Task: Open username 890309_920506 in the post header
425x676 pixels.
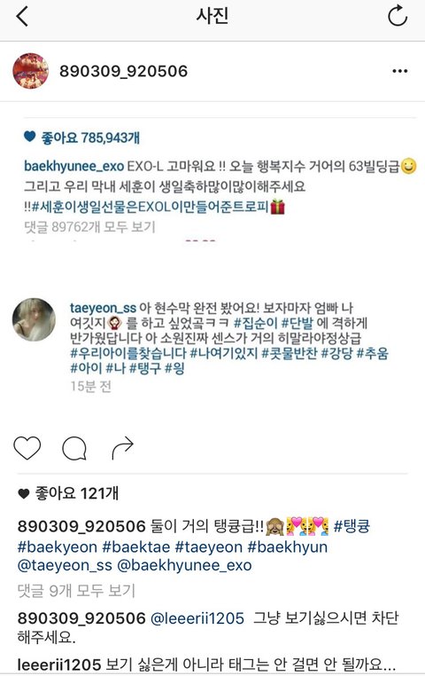Action: (123, 71)
